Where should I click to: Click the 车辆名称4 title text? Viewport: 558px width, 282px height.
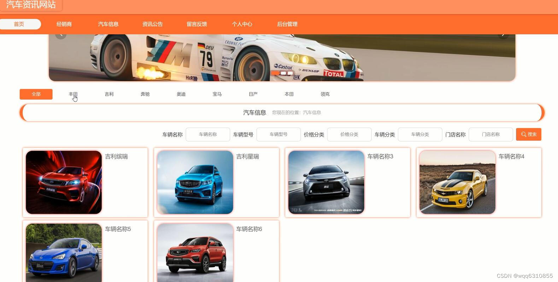(x=511, y=157)
